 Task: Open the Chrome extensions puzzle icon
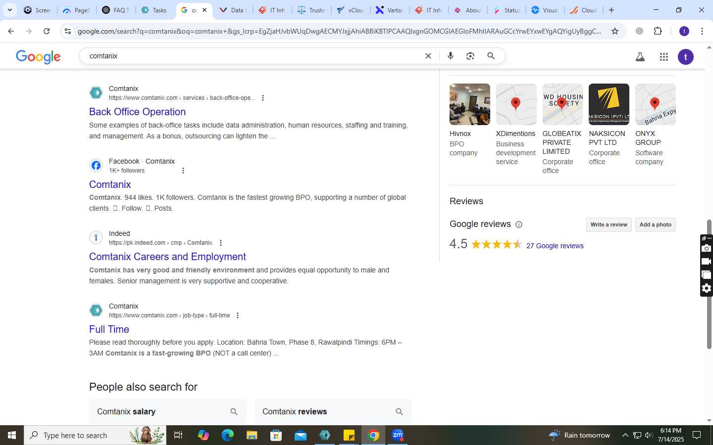point(658,31)
